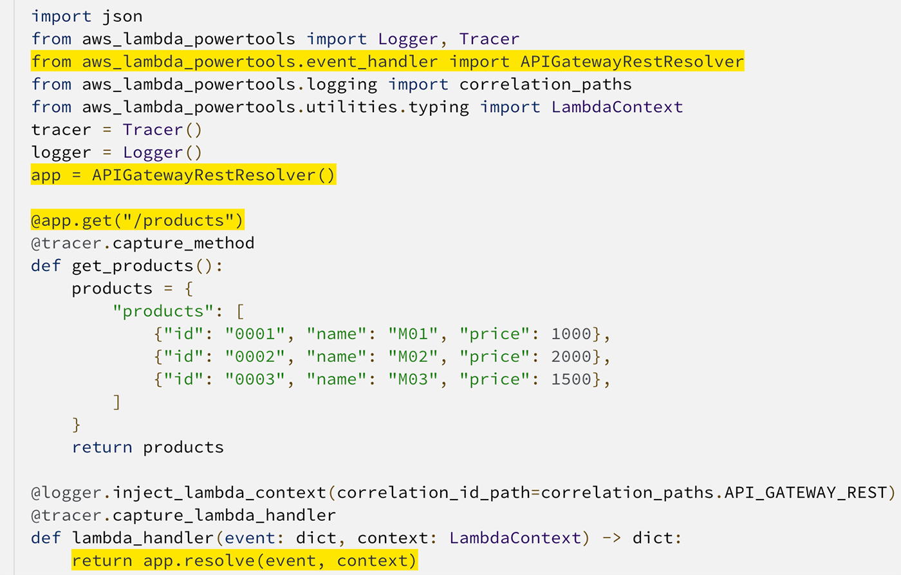Viewport: 901px width, 575px height.
Task: Click the line importing Logger, Tracer
Action: point(275,39)
